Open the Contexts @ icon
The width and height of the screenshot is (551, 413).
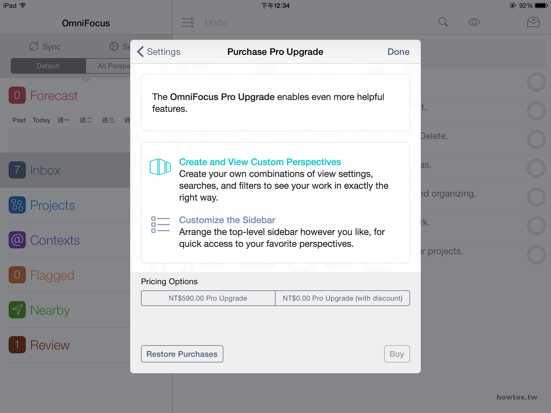(17, 240)
